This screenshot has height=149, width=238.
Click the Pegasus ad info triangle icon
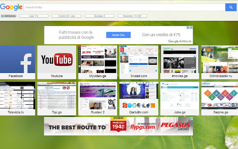click(192, 118)
